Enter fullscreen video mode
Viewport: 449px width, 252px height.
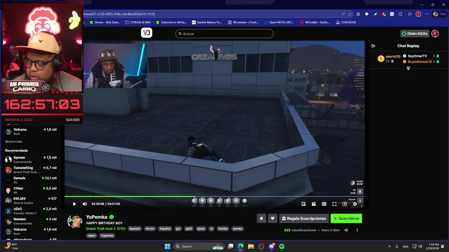tap(334, 204)
